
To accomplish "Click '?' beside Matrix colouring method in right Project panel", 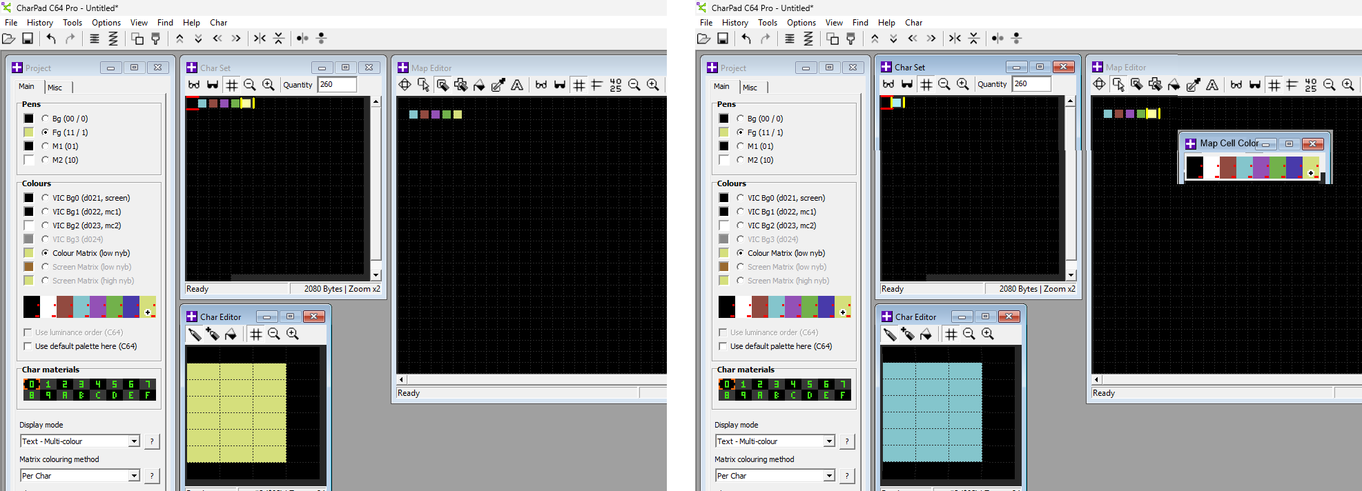I will point(847,476).
